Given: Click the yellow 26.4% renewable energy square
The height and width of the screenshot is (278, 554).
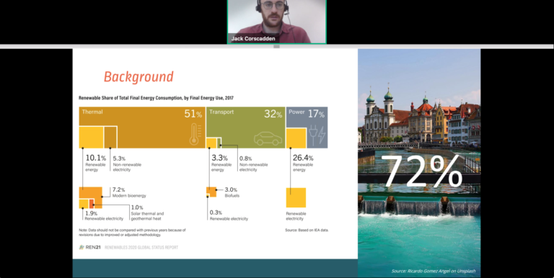Looking at the screenshot, I should coord(296,138).
